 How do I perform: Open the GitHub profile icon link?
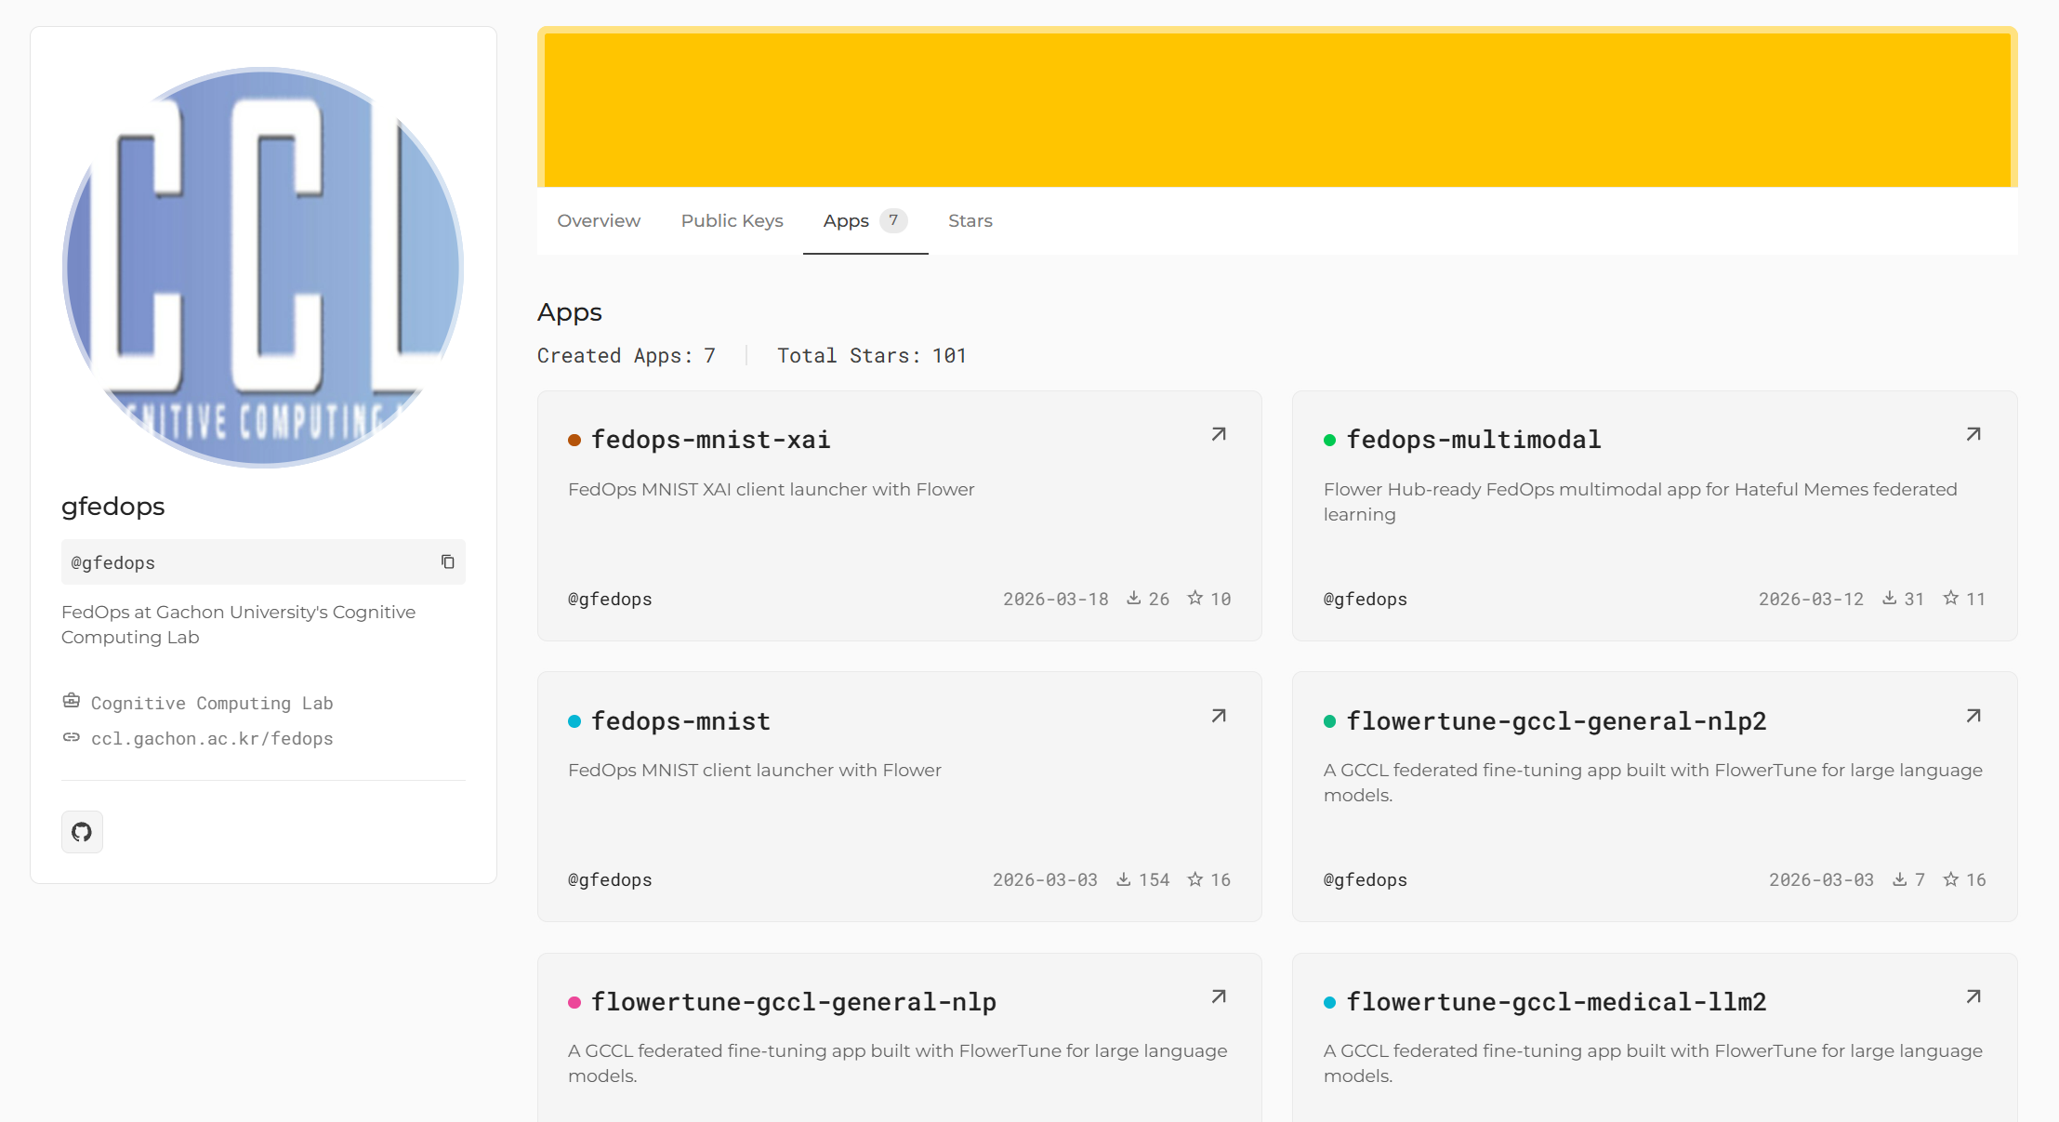click(82, 832)
